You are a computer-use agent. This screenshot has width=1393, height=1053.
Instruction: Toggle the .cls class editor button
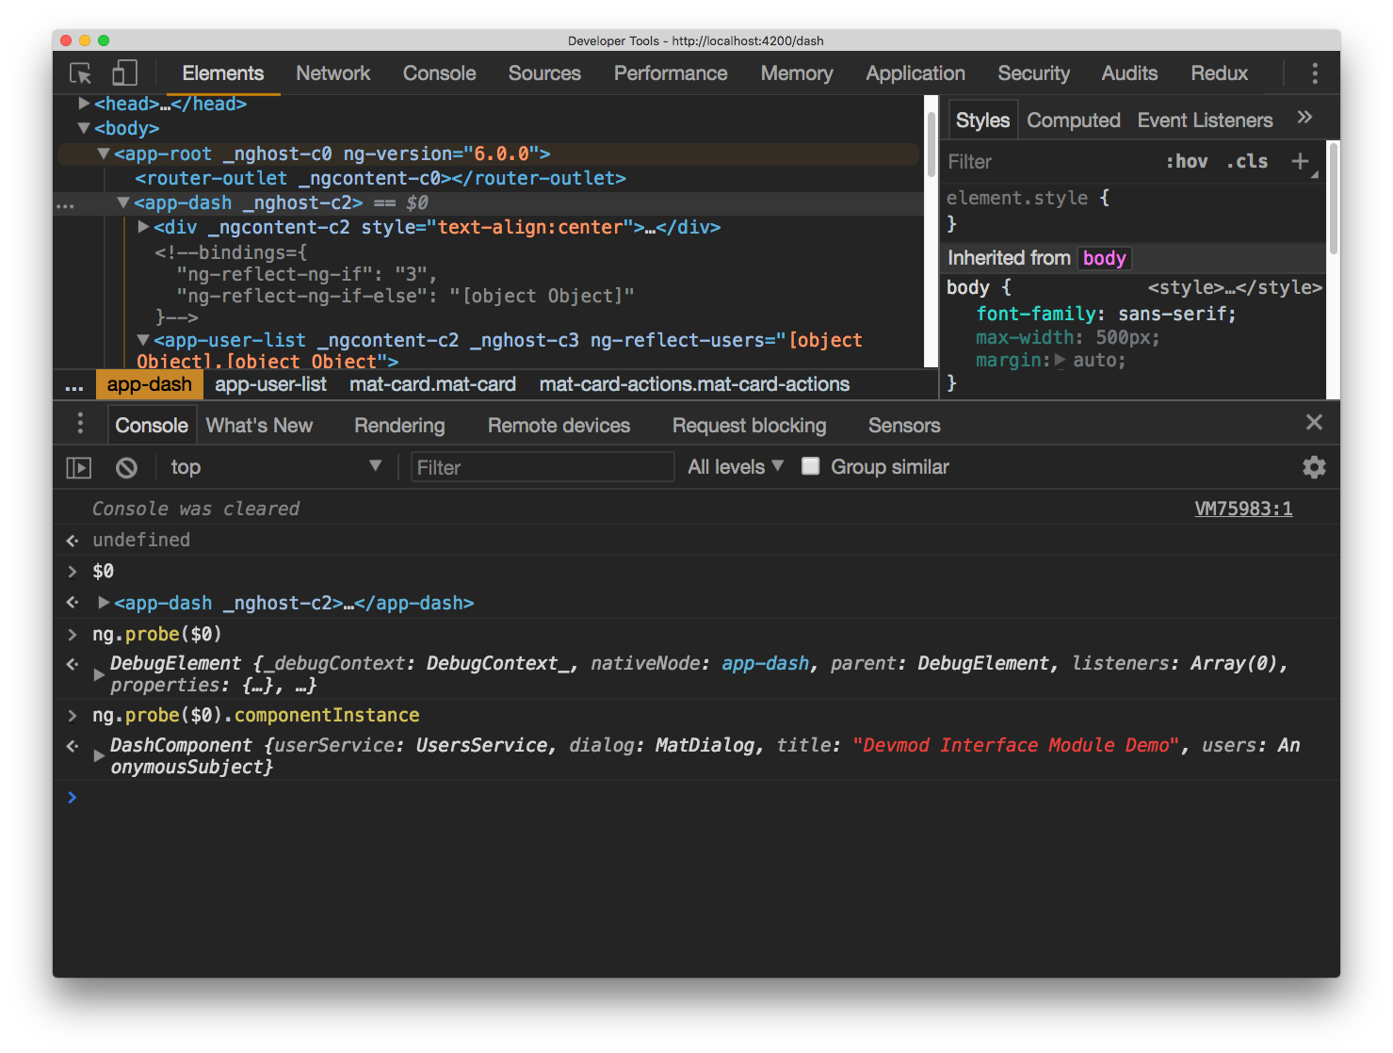(x=1247, y=162)
